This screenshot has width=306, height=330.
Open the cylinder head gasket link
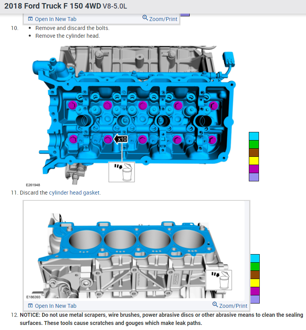pyautogui.click(x=74, y=193)
